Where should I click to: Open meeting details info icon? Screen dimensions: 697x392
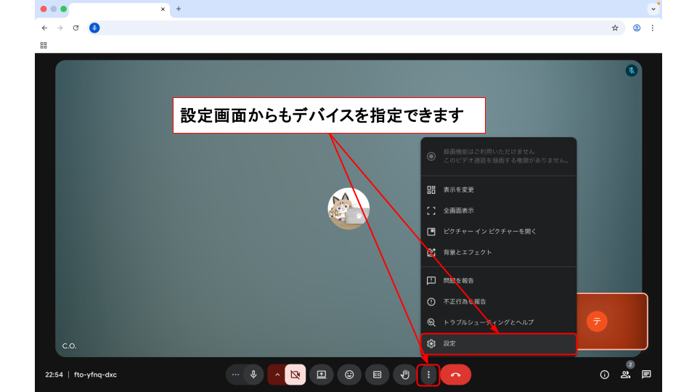pos(604,375)
